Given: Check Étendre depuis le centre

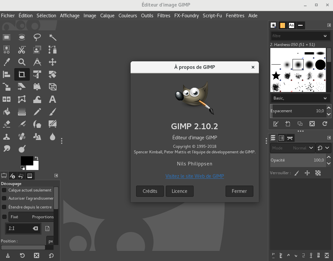Looking at the screenshot, I should [5, 207].
